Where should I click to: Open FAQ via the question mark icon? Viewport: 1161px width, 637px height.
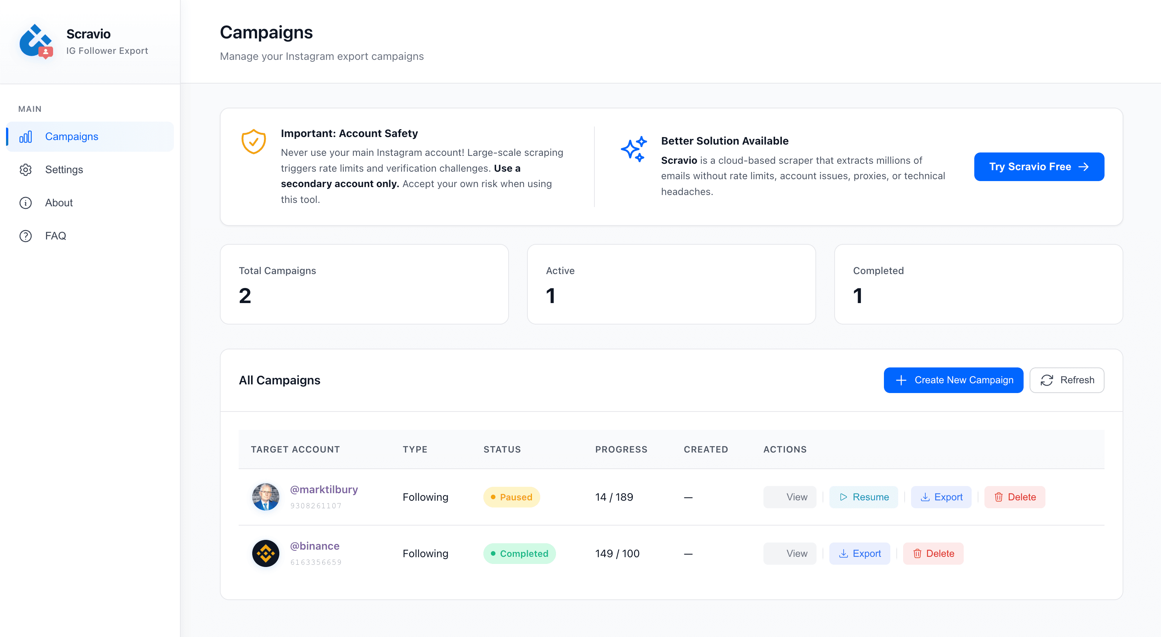[26, 236]
